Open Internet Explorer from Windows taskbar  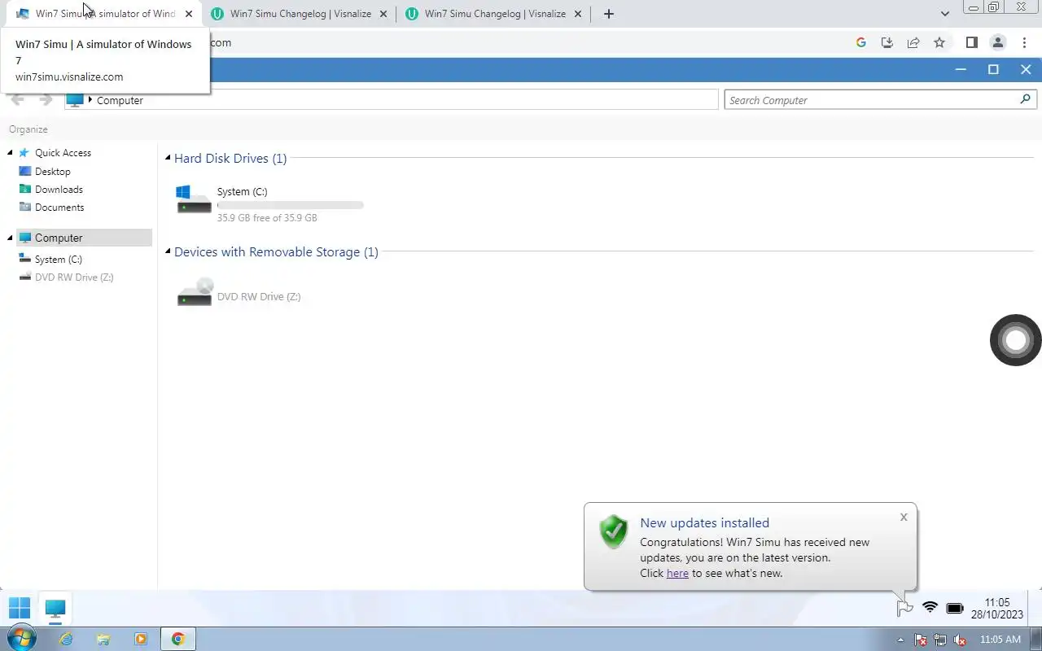point(66,639)
